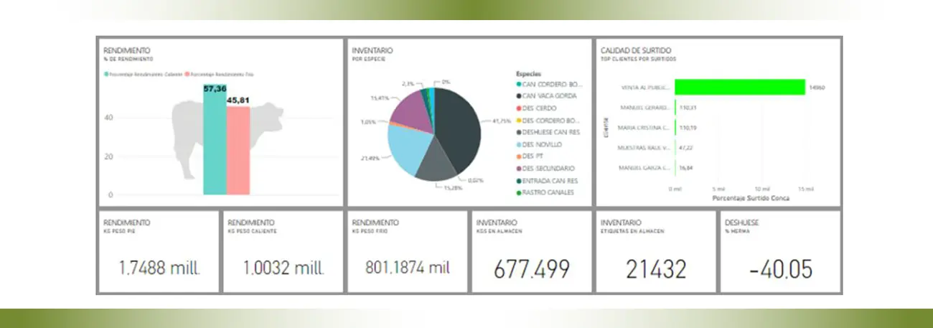
Task: Click RASTRO CANALES legend item
Action: point(548,192)
